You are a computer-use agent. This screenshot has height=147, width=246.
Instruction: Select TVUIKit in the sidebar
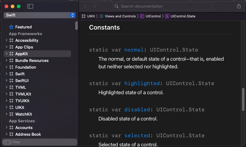tap(22, 101)
